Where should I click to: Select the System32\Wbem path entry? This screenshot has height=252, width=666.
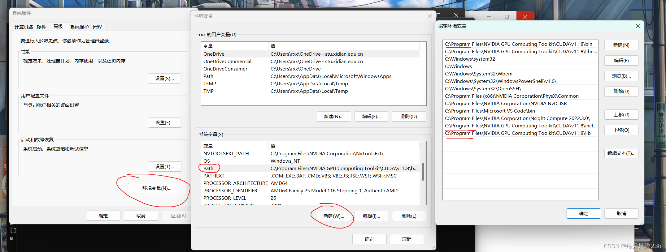[520, 74]
